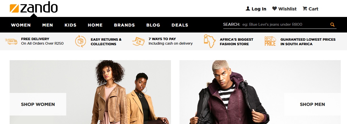Click the free delivery truck icon

click(x=11, y=42)
